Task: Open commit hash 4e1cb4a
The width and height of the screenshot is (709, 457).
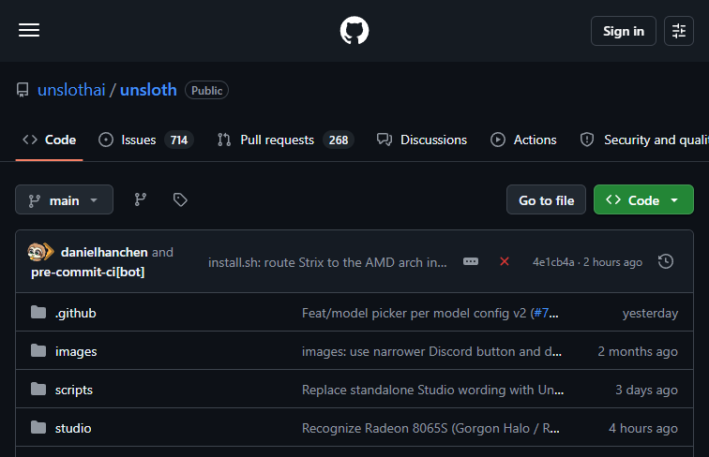Action: [553, 262]
